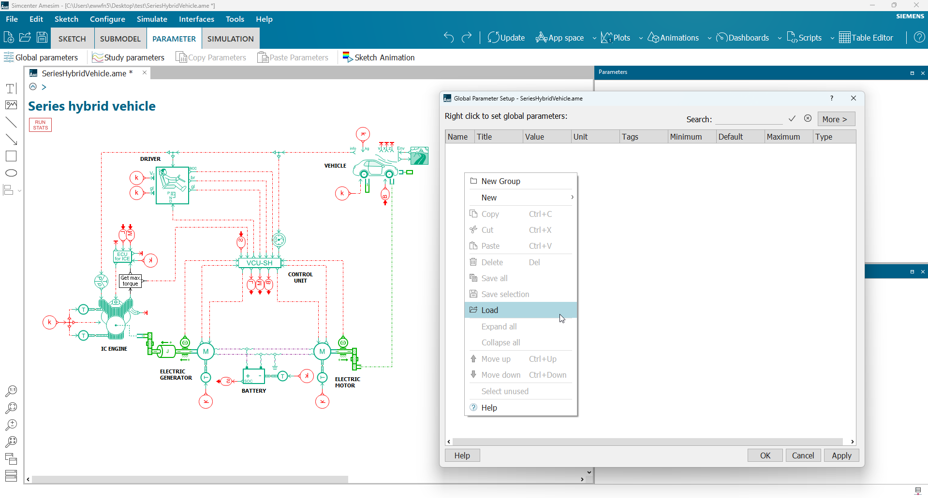Select the Text annotation tool
Image resolution: width=928 pixels, height=498 pixels.
pos(11,88)
